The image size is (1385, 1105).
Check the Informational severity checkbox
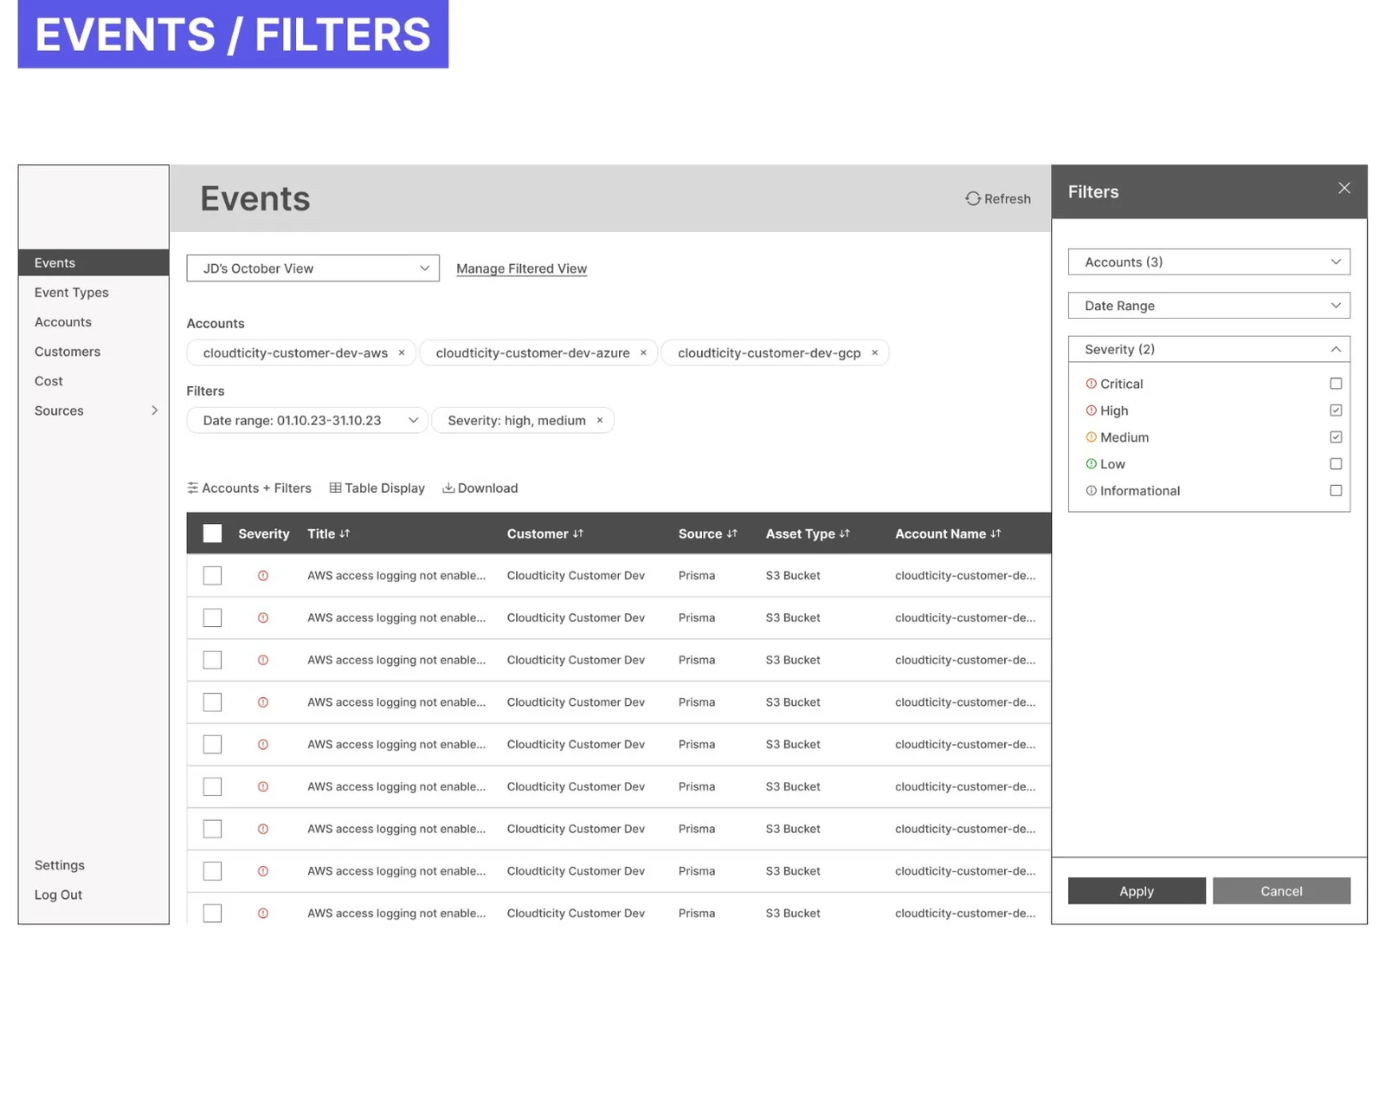tap(1336, 490)
